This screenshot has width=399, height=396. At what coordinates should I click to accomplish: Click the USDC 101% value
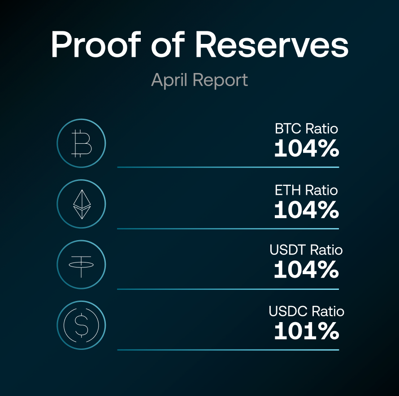[307, 331]
